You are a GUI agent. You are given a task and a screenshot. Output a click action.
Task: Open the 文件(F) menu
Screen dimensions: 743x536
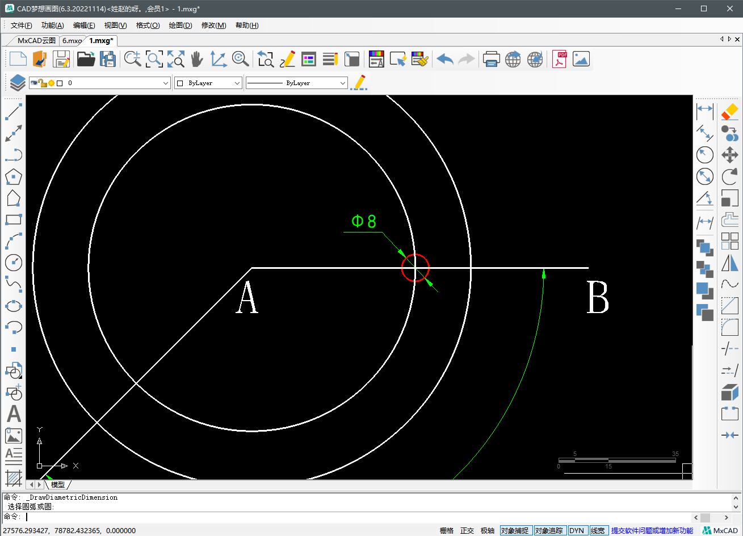(x=21, y=26)
